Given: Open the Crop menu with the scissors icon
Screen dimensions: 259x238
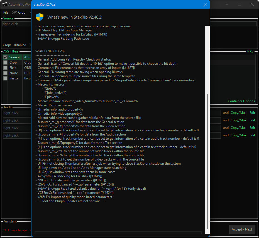Looking at the screenshot, I should click(19, 12).
